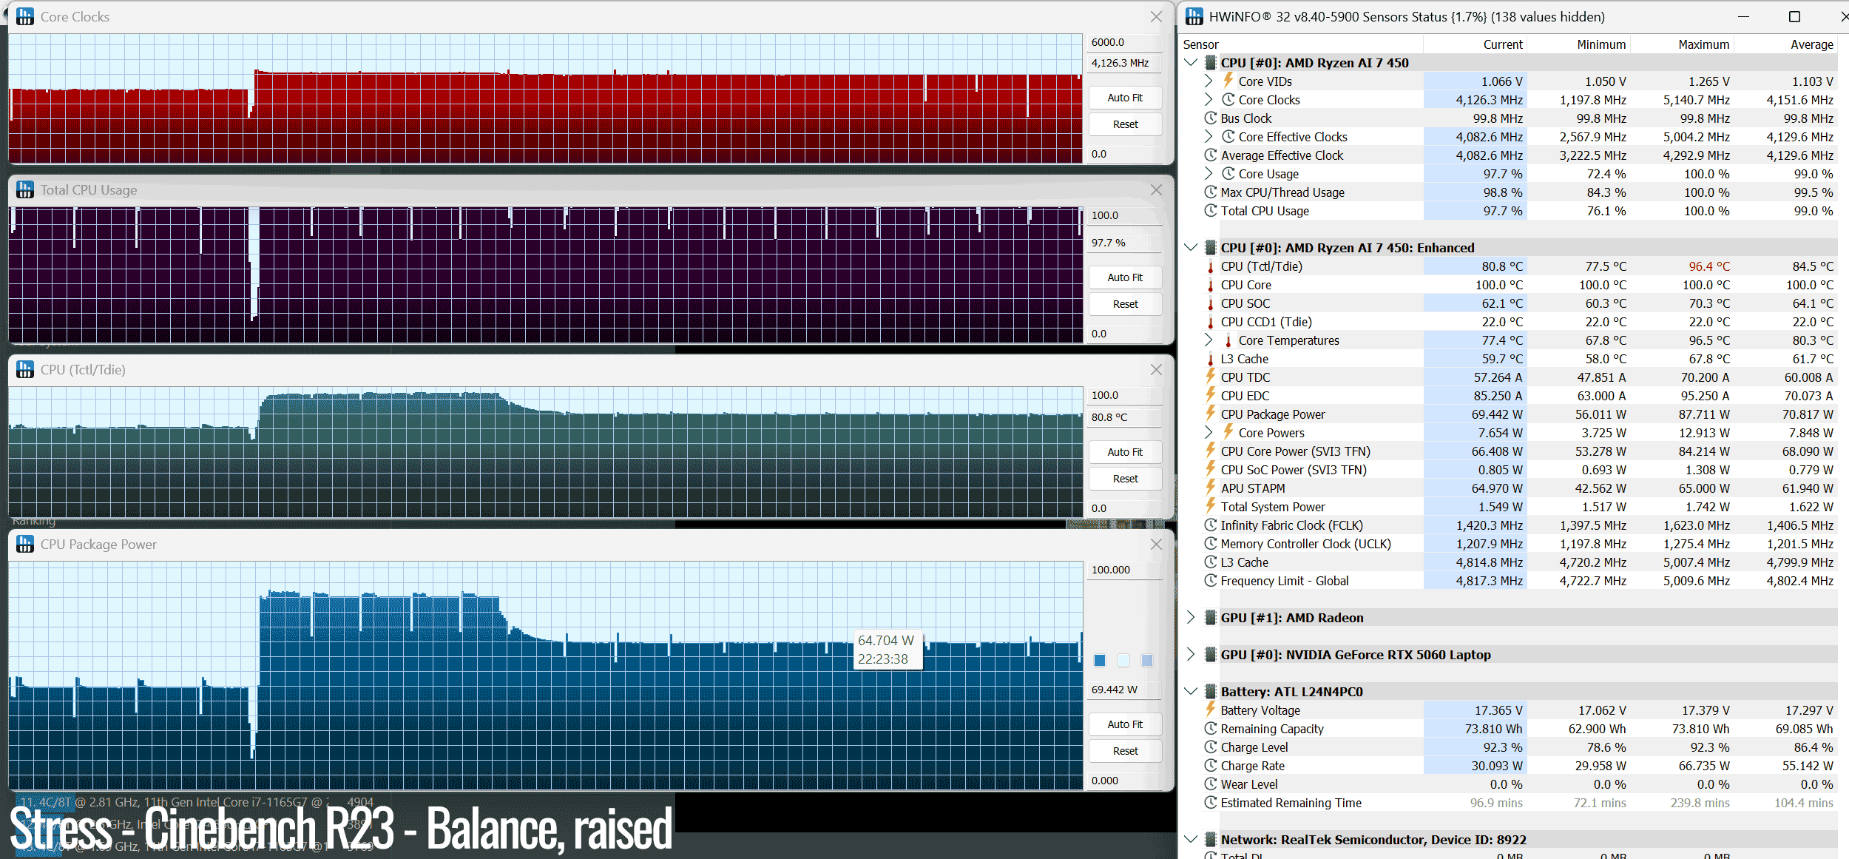
Task: Click the thermometer icon next to CPU SOC
Action: [1211, 303]
